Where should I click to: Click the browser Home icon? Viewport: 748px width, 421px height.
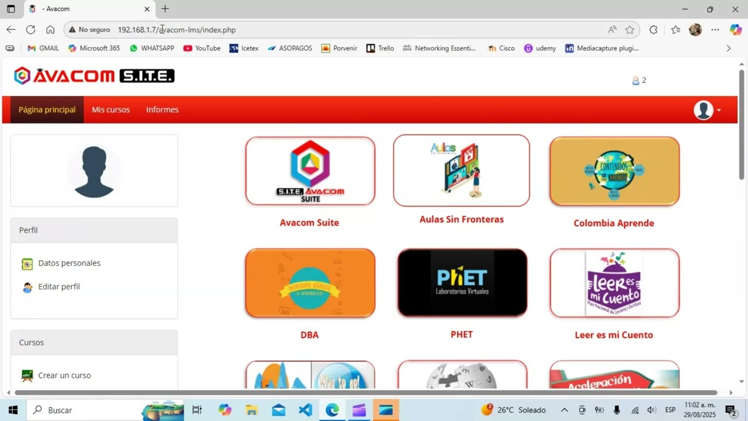(50, 29)
